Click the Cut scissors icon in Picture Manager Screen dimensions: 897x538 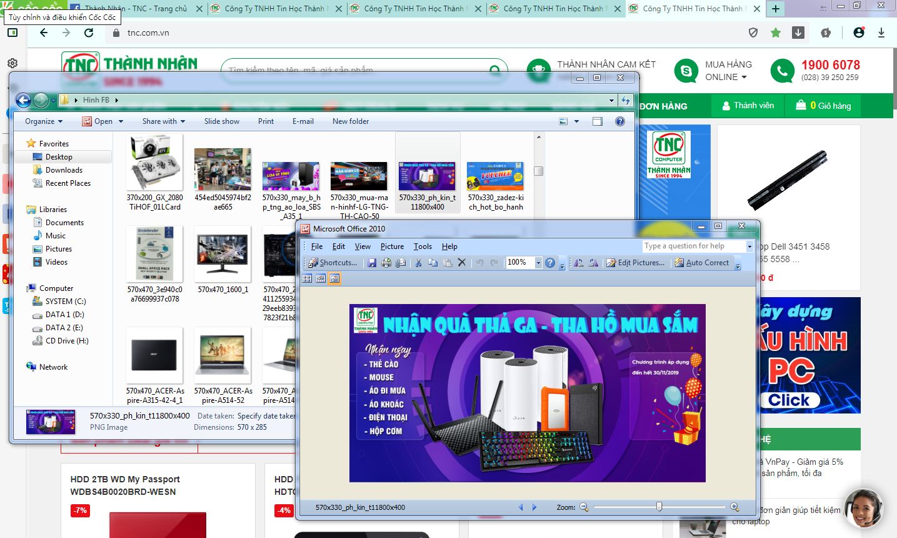pyautogui.click(x=418, y=263)
